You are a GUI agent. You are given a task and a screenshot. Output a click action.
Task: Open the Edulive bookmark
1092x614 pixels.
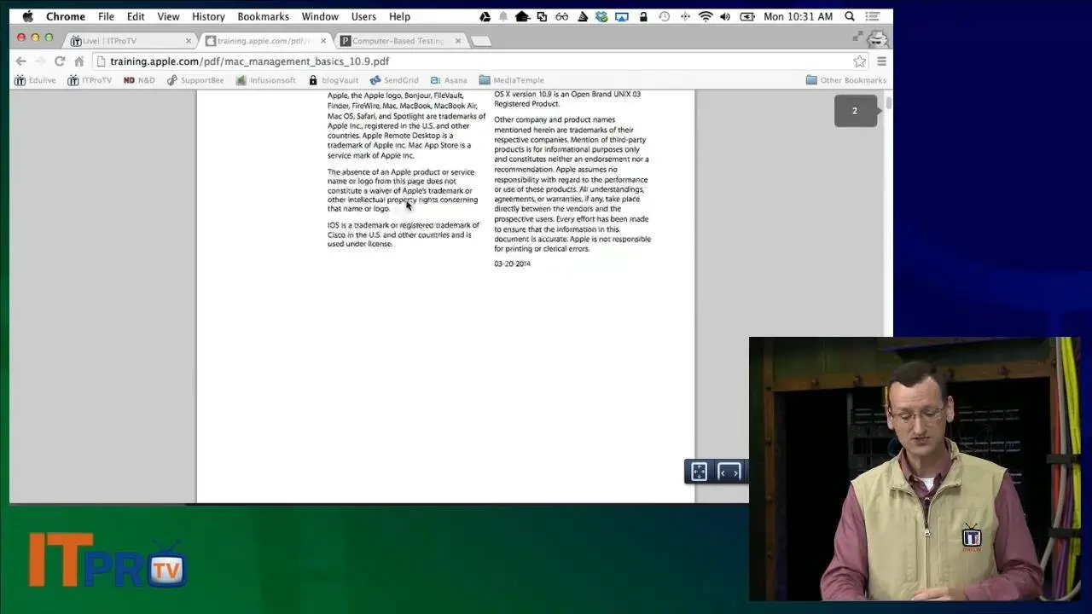[35, 80]
